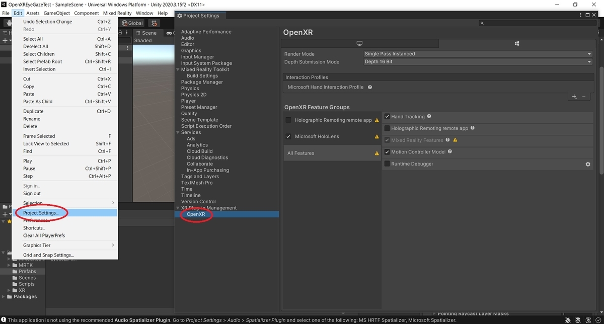This screenshot has height=324, width=604.
Task: Open help for Microsoft Hand Interaction Profile
Action: click(x=370, y=87)
